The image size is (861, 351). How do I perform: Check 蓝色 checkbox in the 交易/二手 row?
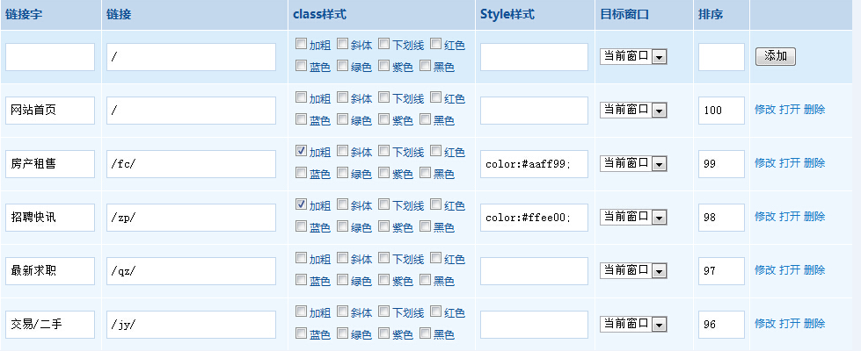point(302,333)
